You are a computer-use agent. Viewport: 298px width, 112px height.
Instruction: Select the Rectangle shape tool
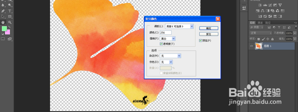(x=10, y=16)
